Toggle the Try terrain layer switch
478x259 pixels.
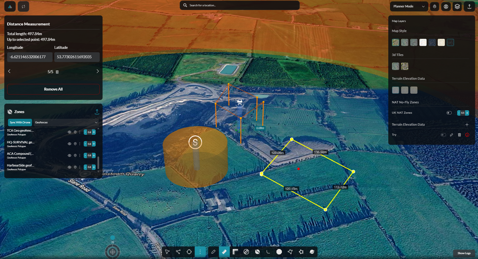pyautogui.click(x=443, y=135)
